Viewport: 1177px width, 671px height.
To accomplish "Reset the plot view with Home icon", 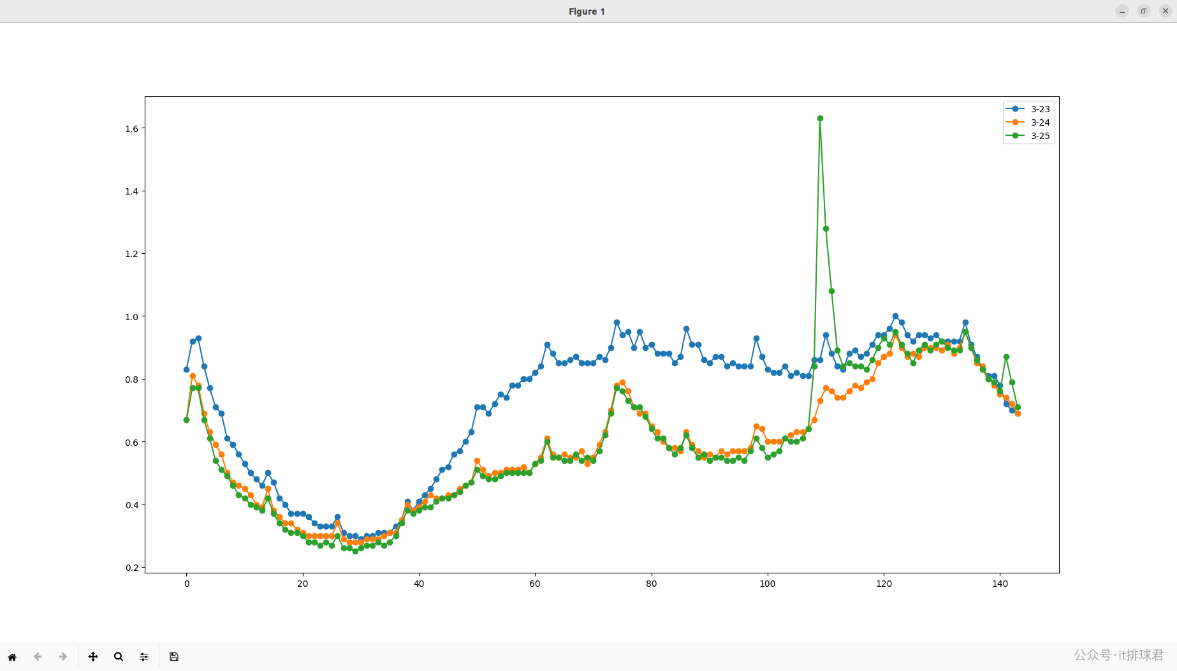I will 12,656.
